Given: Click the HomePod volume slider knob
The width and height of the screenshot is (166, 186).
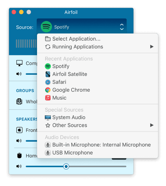Looking at the screenshot, I should pyautogui.click(x=66, y=166).
